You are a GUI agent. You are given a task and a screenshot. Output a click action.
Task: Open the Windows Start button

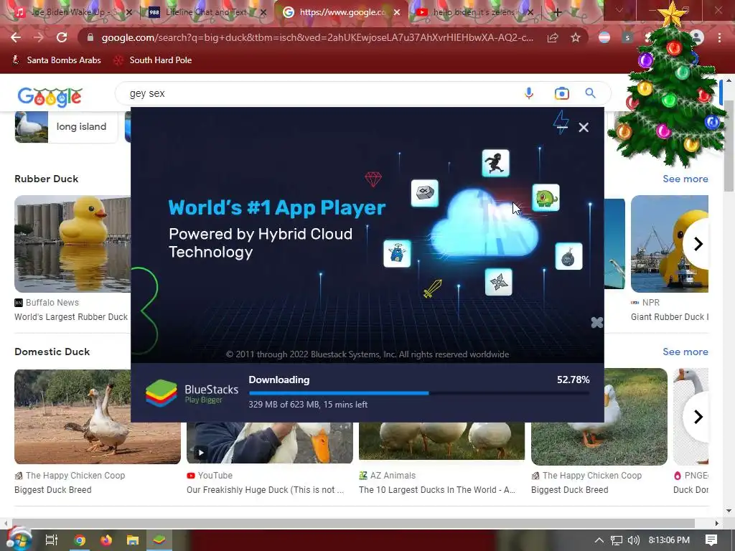point(18,540)
